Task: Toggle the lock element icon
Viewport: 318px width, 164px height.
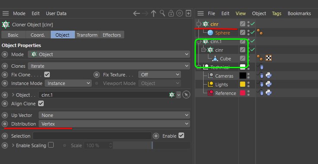Action: pos(171,13)
